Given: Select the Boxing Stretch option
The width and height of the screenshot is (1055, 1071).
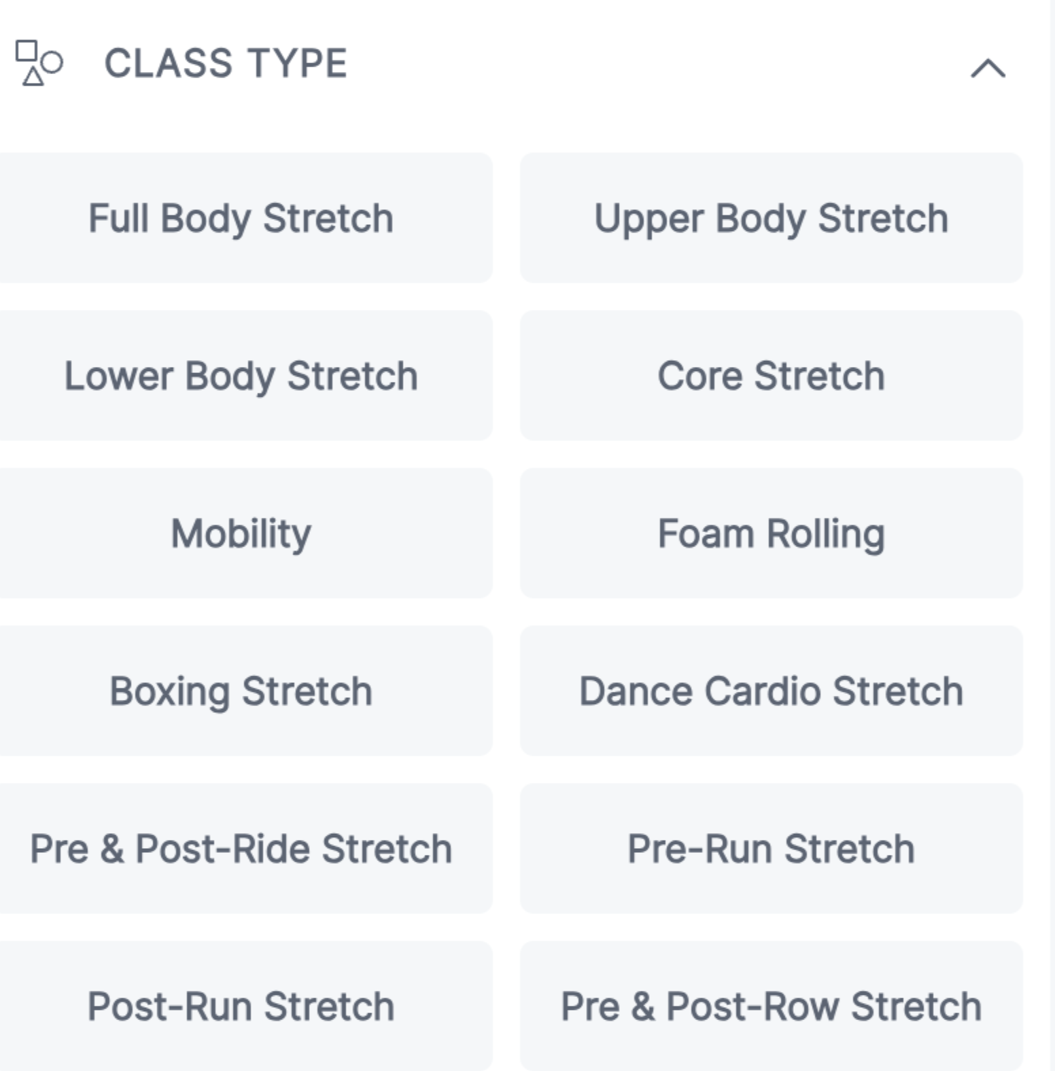Looking at the screenshot, I should [241, 691].
